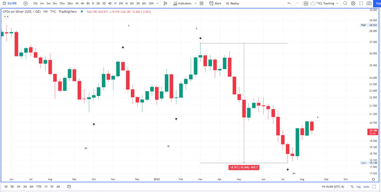Set date range to 6M in bottom bar

point(32,187)
